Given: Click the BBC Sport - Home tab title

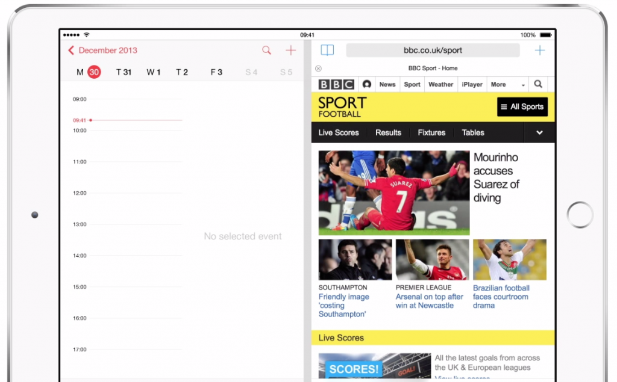Looking at the screenshot, I should coord(433,69).
